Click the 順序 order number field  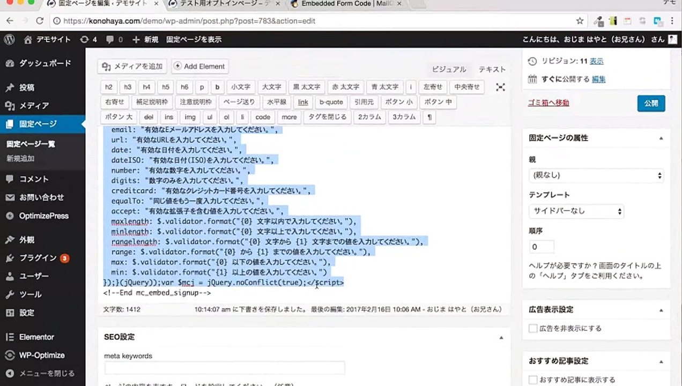[x=541, y=247]
